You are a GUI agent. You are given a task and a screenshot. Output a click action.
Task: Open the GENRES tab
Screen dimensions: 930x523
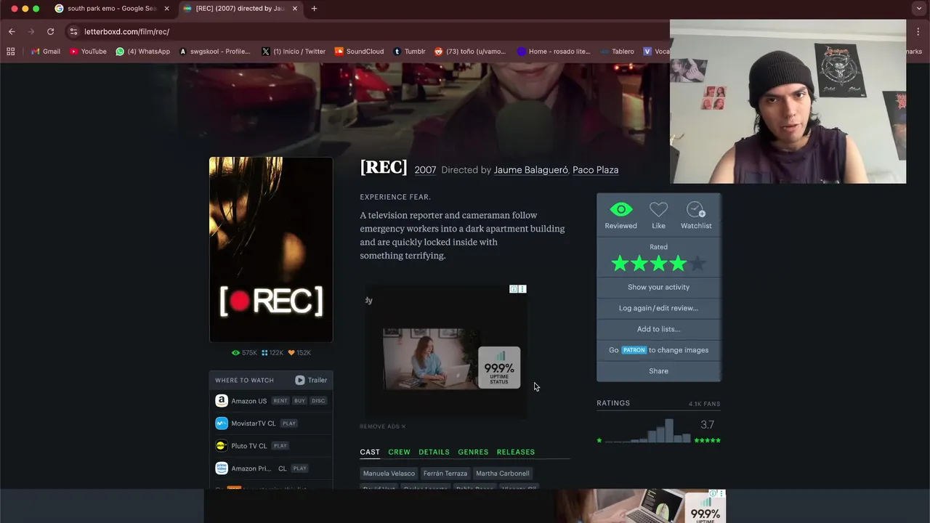(x=473, y=452)
